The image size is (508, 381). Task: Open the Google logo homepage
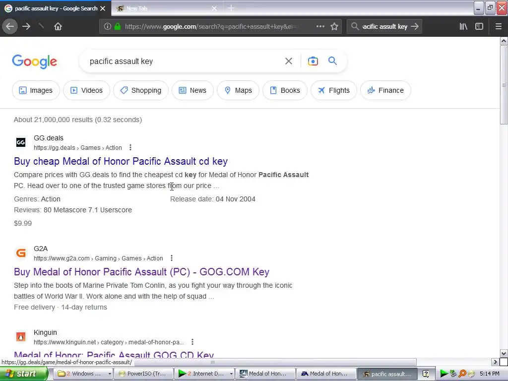tap(34, 61)
